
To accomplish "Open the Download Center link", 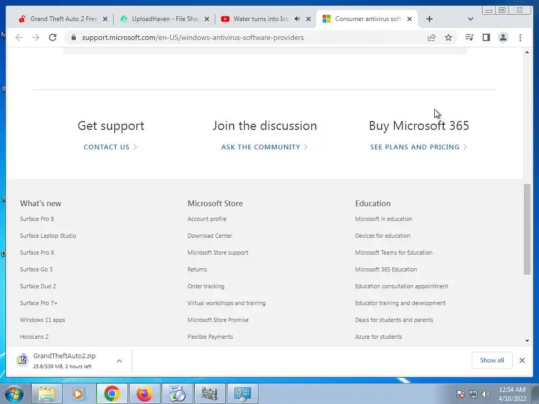I will 209,236.
